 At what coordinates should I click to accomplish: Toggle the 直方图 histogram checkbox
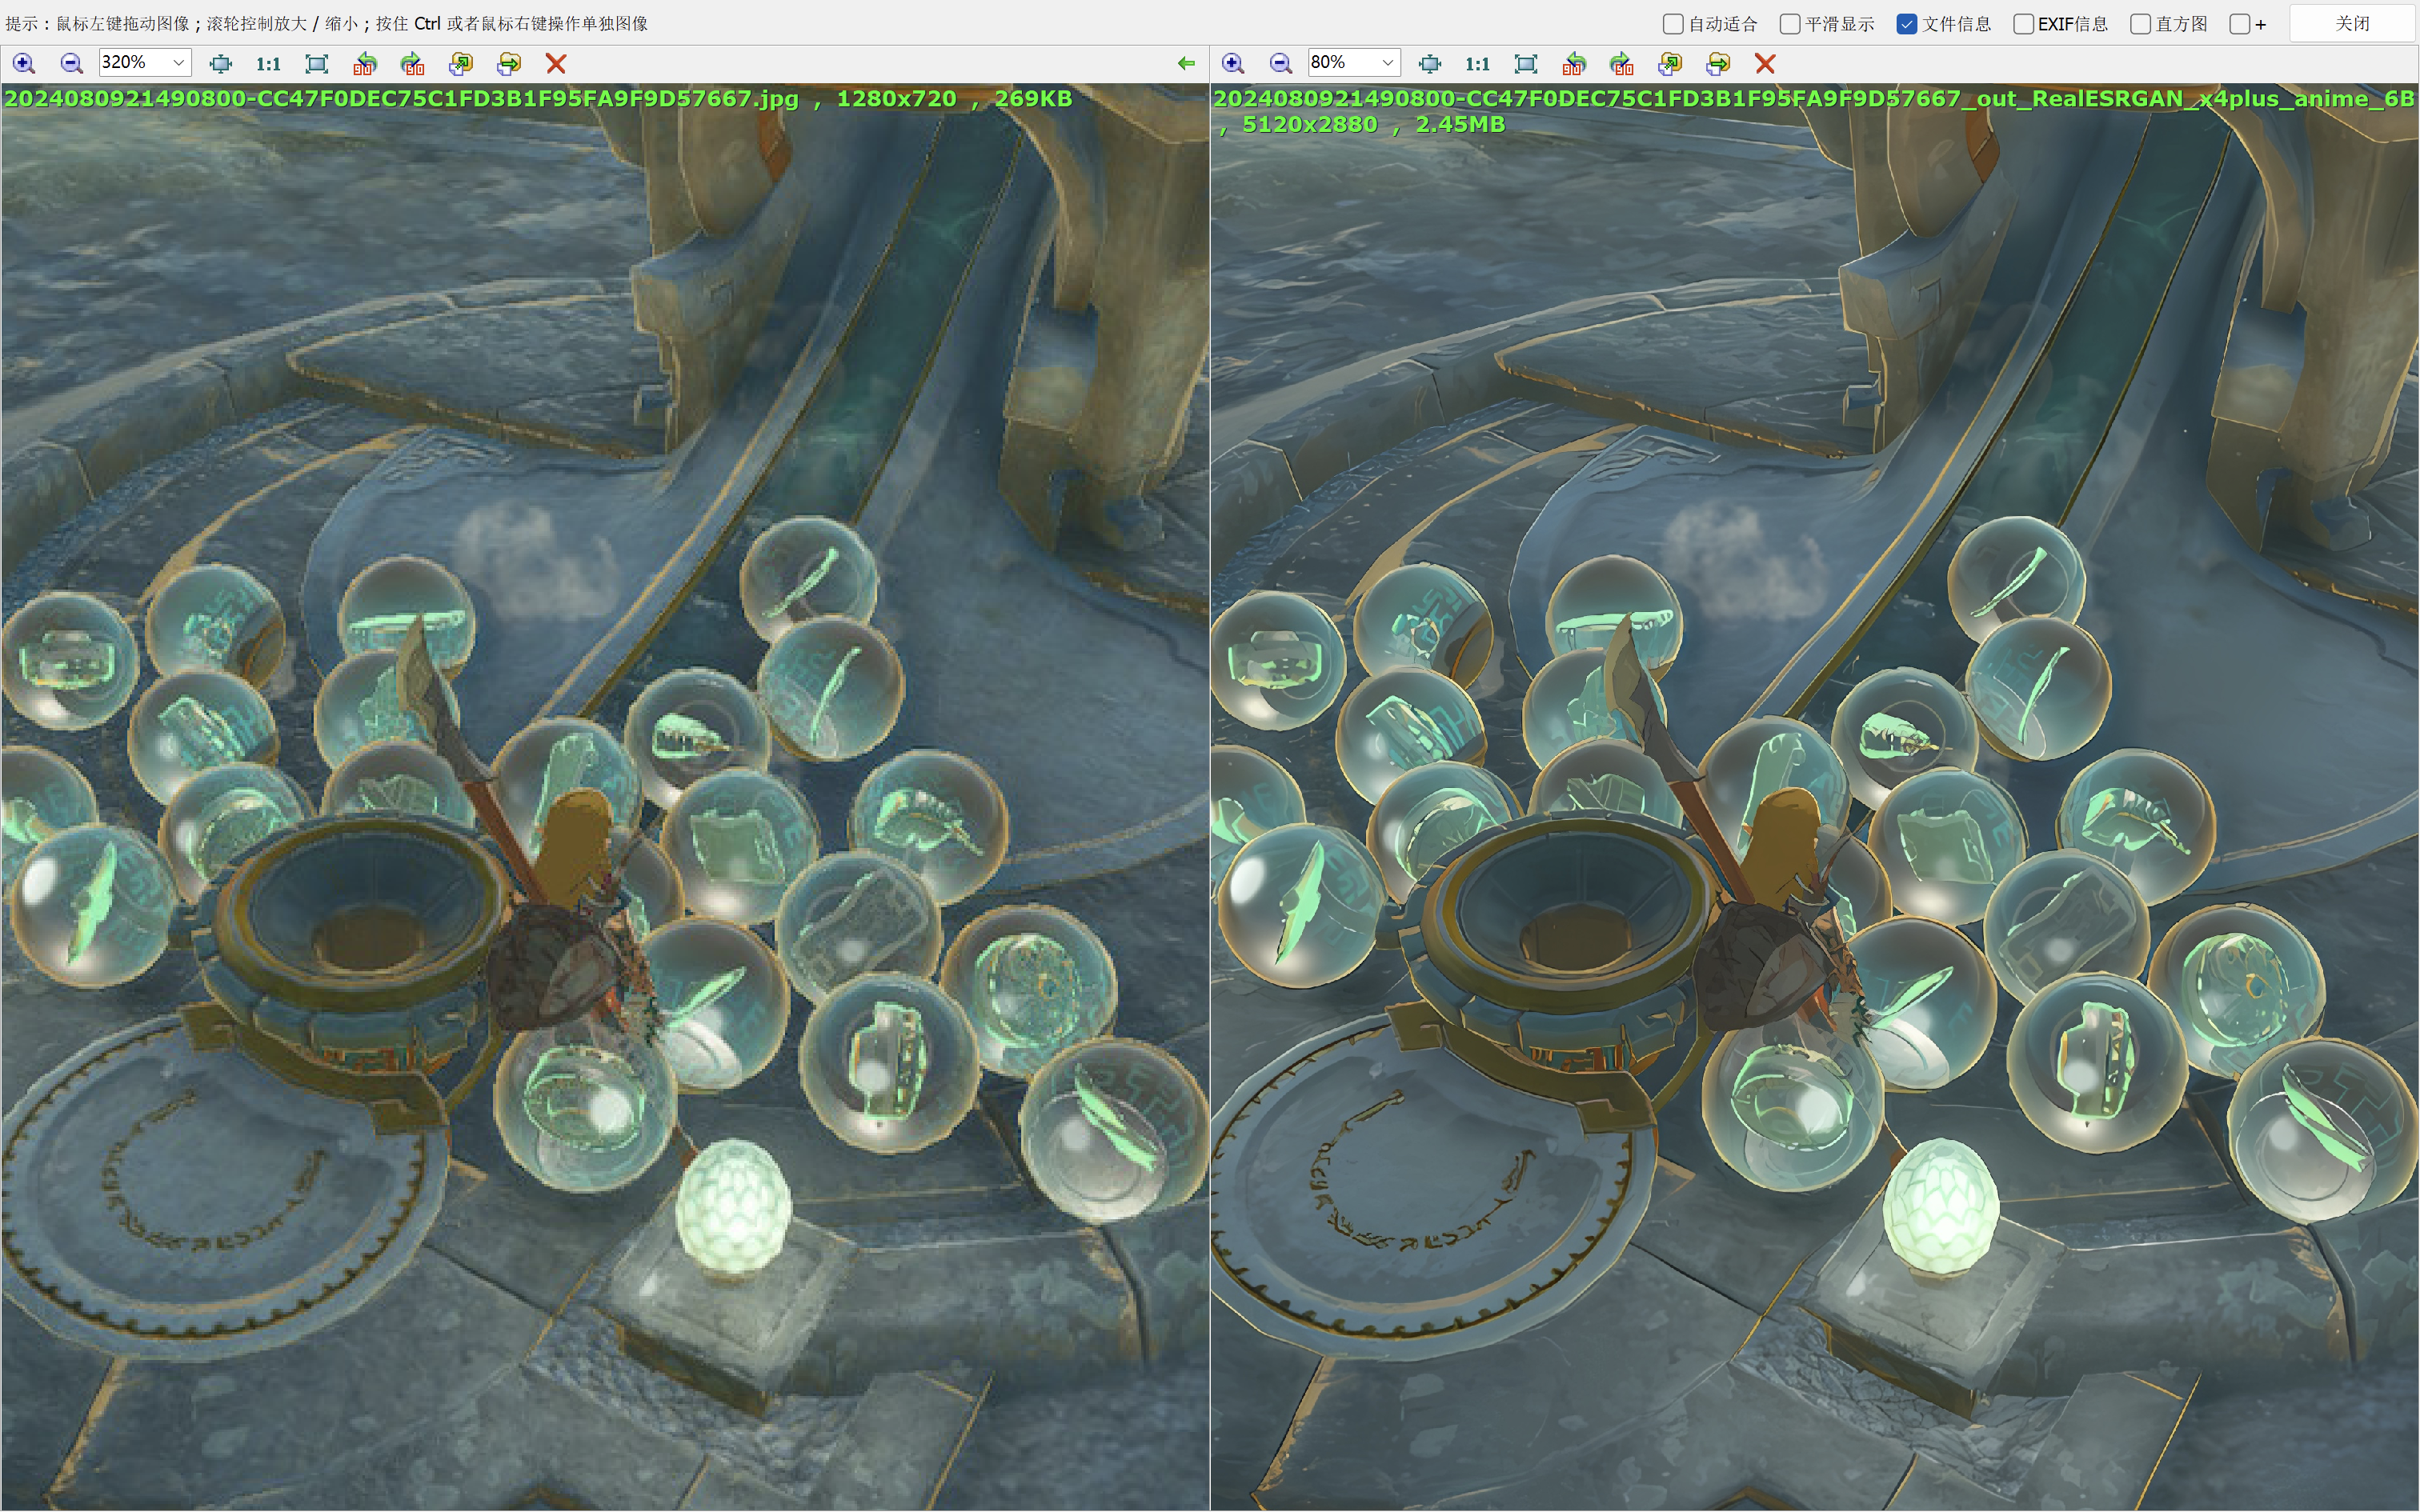[2141, 24]
